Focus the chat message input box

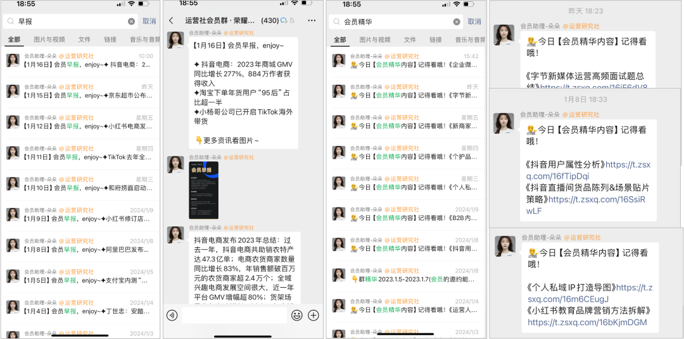[x=234, y=315]
